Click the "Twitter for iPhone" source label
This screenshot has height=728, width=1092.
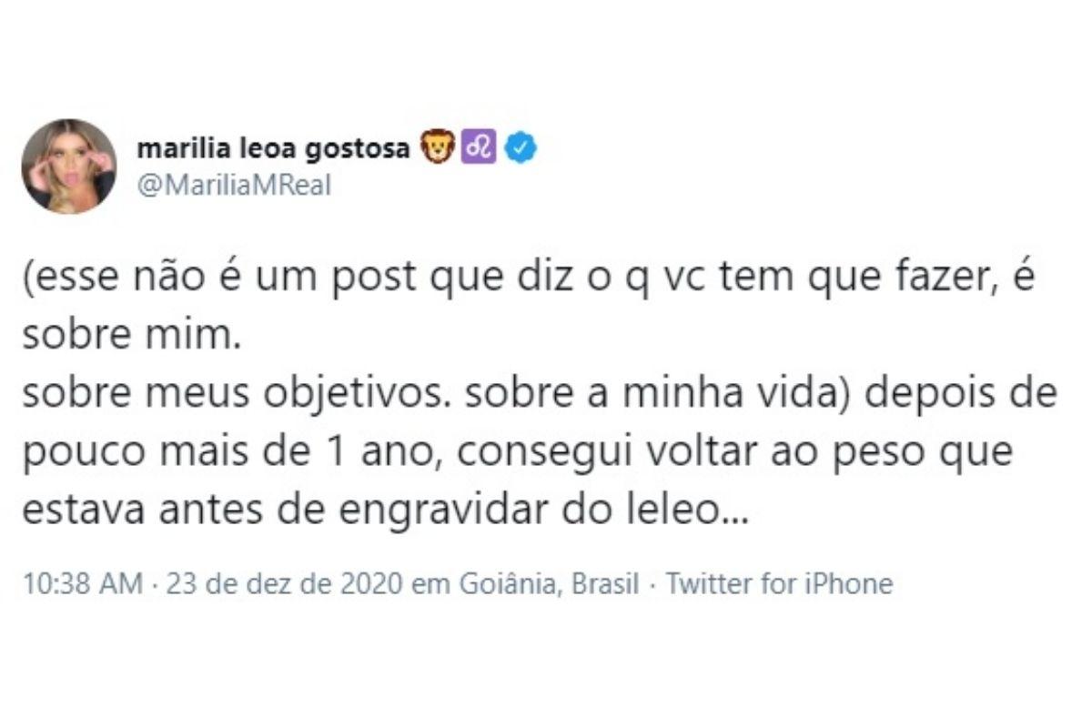click(780, 583)
